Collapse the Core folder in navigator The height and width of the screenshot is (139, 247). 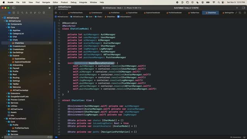tap(7, 27)
